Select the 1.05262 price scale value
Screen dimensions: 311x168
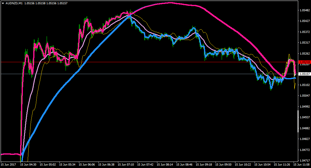pos(305,53)
